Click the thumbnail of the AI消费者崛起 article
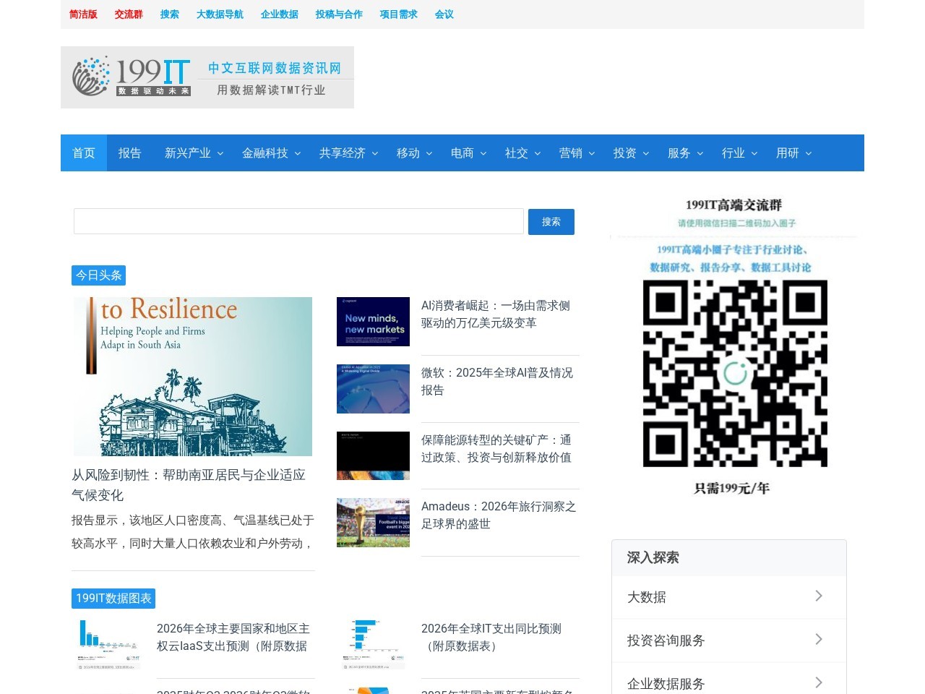 click(373, 322)
